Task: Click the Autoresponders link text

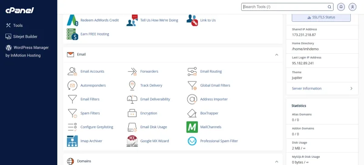Action: point(93,85)
